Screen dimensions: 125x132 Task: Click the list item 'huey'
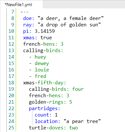pyautogui.click(x=40, y=57)
